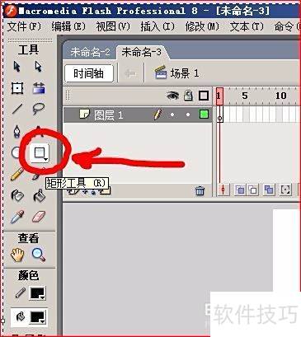Pick the Free Transform tool
Screen dimensions: 301x337
click(x=17, y=88)
